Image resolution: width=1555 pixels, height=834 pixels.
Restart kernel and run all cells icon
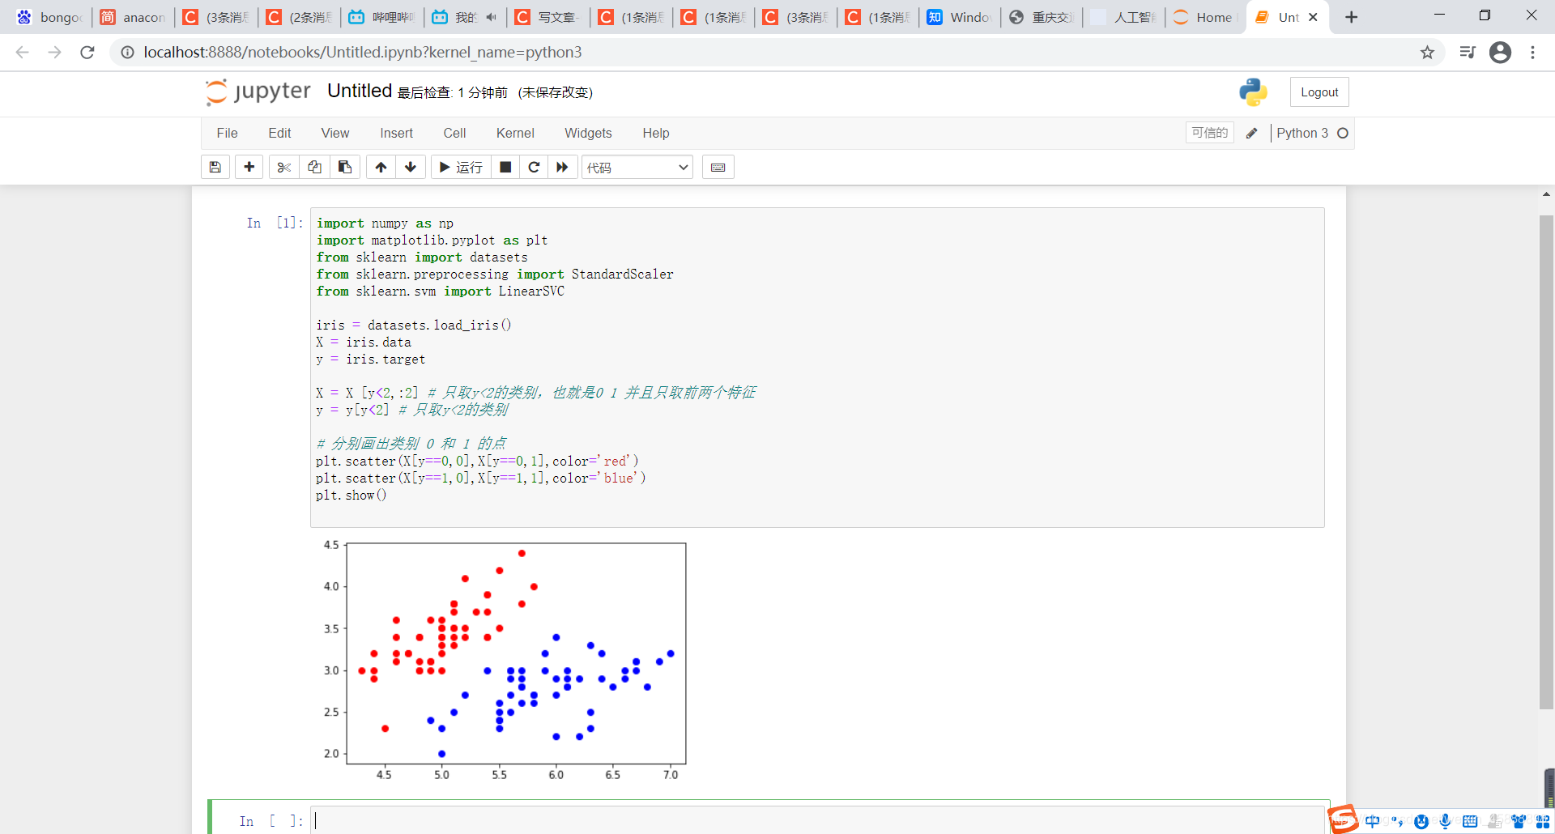point(562,167)
